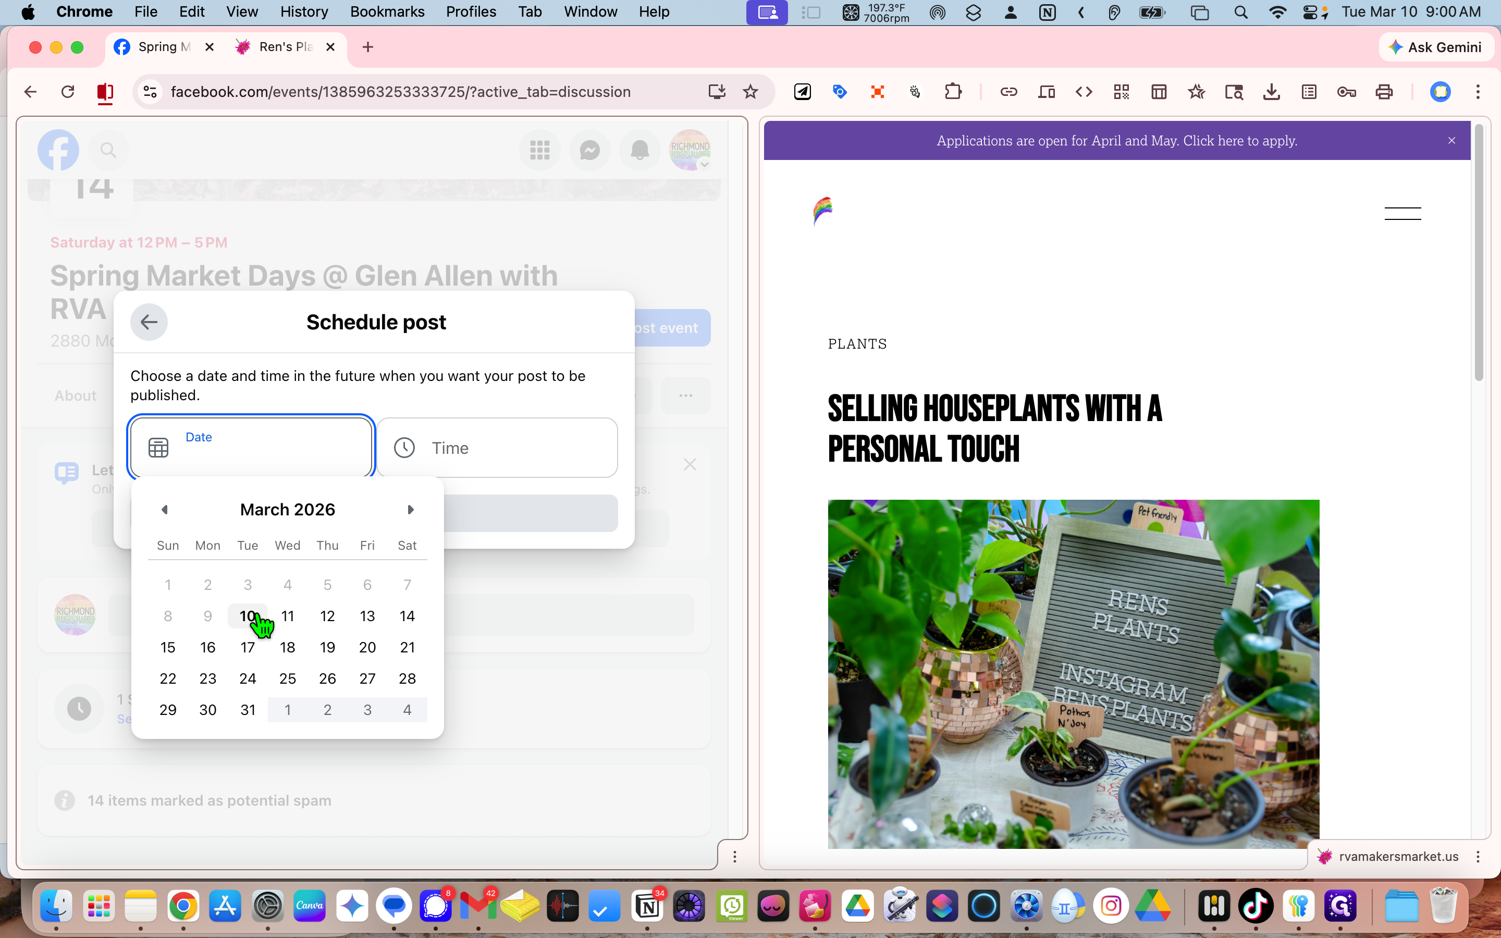Go to previous month in calendar

(x=164, y=509)
